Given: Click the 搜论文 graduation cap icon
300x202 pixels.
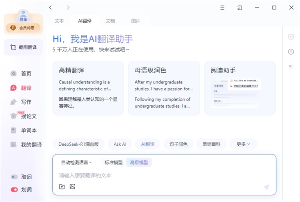Looking at the screenshot, I should tap(13, 116).
